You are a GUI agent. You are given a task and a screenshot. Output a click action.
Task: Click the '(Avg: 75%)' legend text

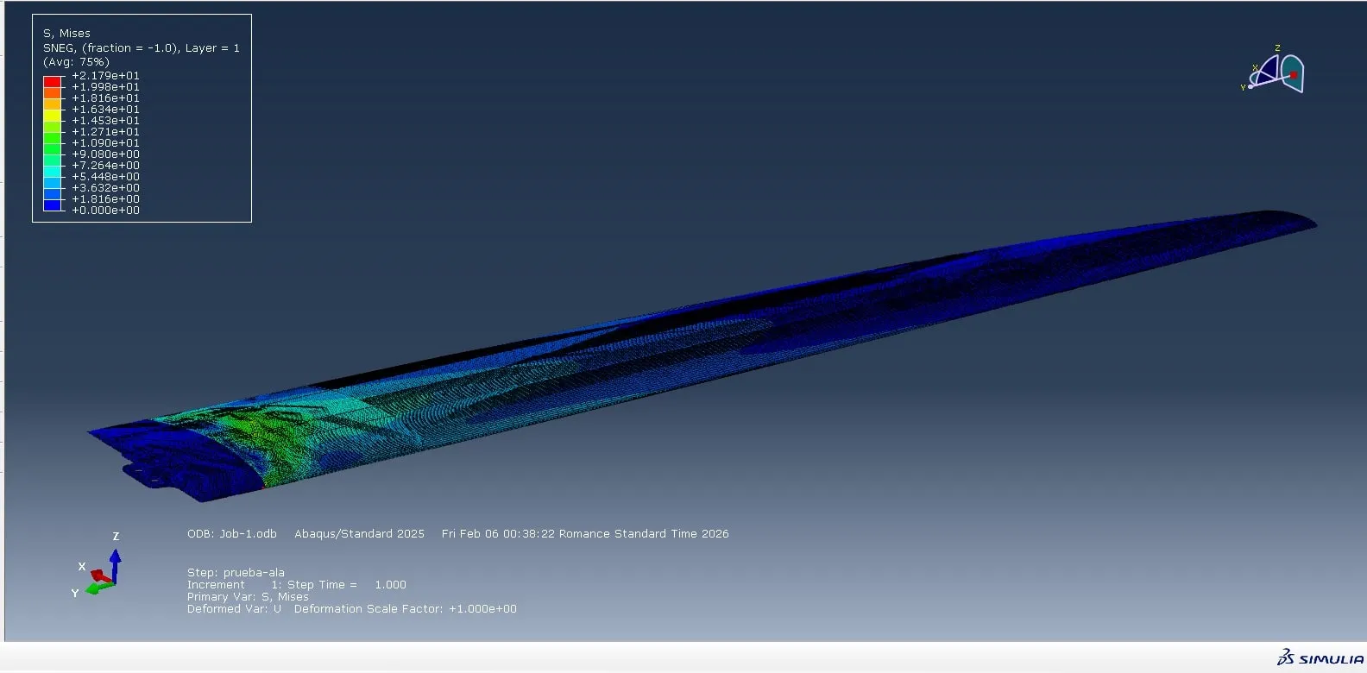(76, 62)
